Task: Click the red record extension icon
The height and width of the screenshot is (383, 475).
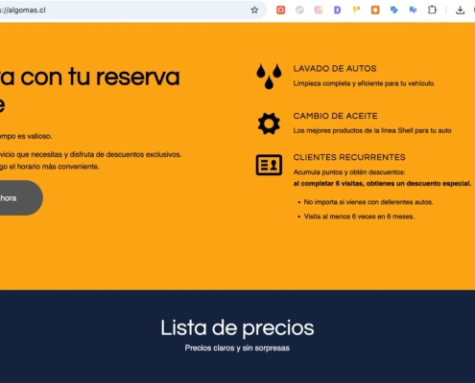Action: click(280, 11)
